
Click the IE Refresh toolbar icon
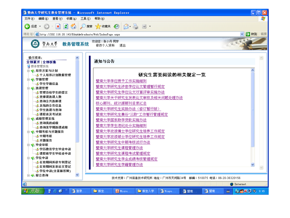pyautogui.click(x=66, y=26)
